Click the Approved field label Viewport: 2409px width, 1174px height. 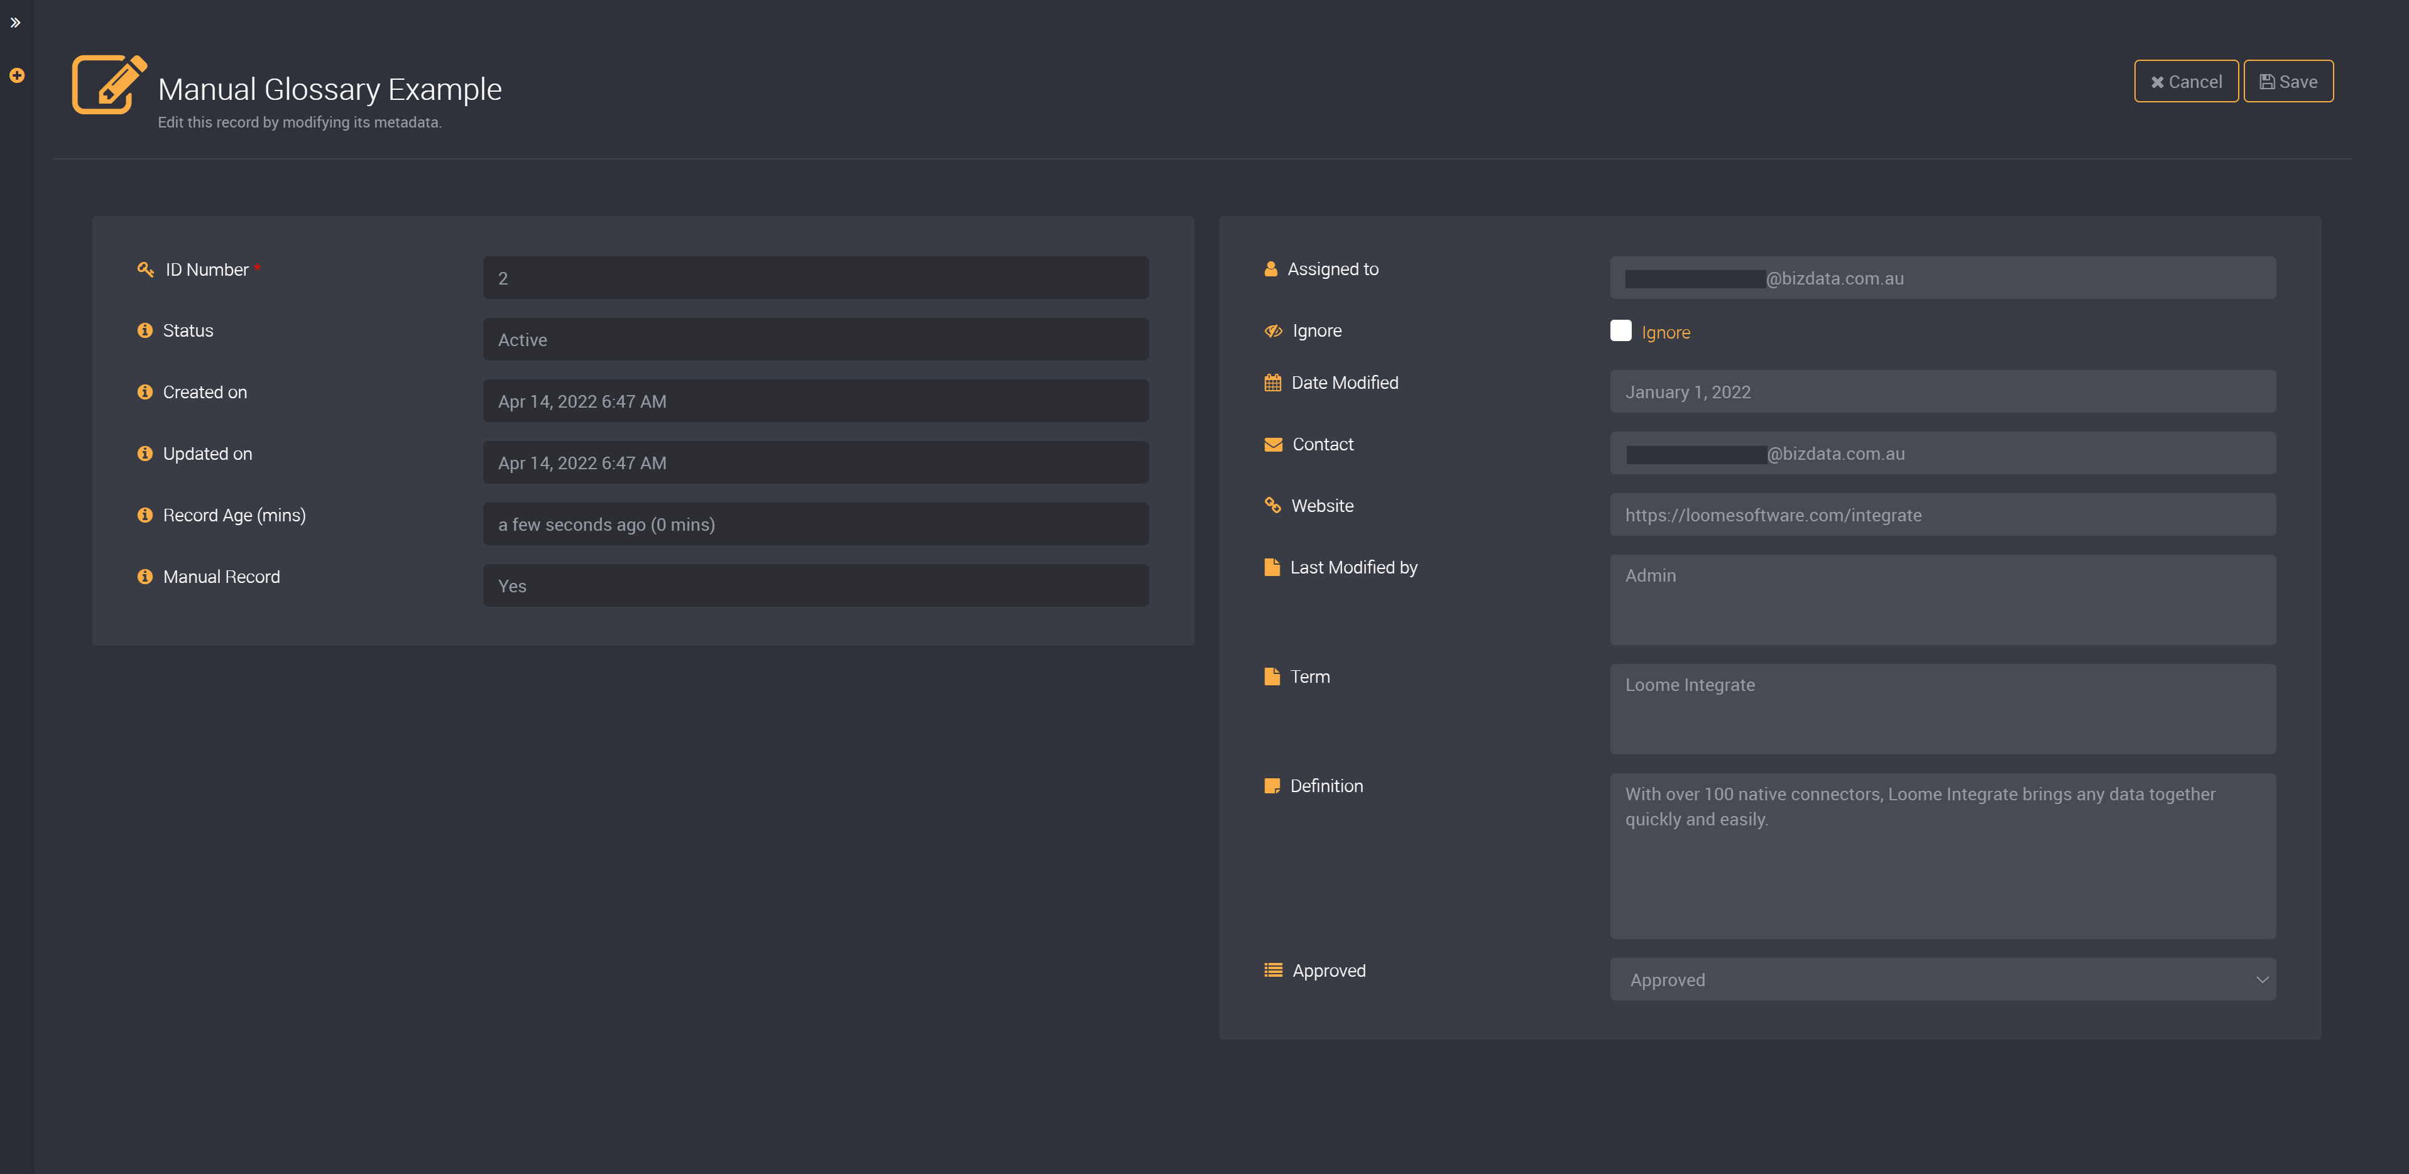pos(1329,971)
